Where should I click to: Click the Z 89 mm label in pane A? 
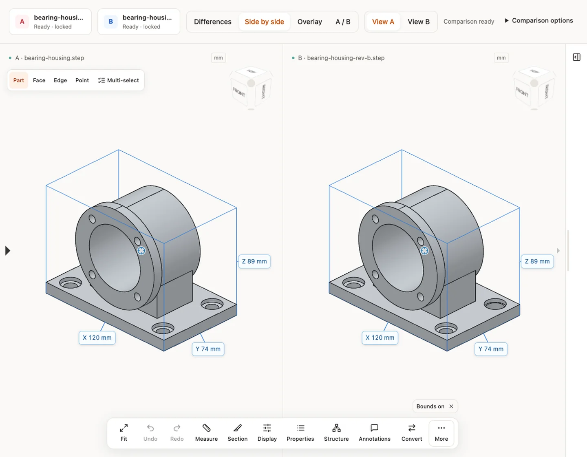click(254, 261)
